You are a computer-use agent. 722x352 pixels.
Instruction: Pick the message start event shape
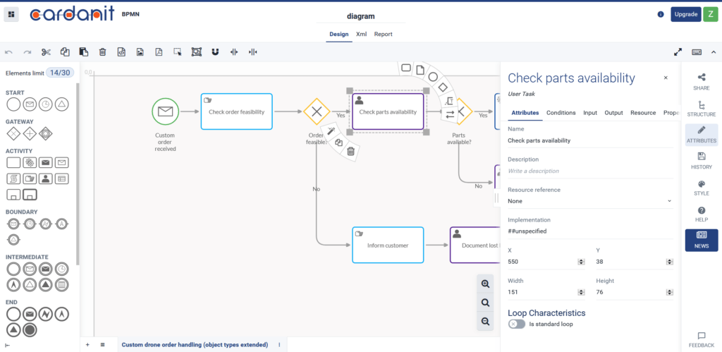[30, 104]
